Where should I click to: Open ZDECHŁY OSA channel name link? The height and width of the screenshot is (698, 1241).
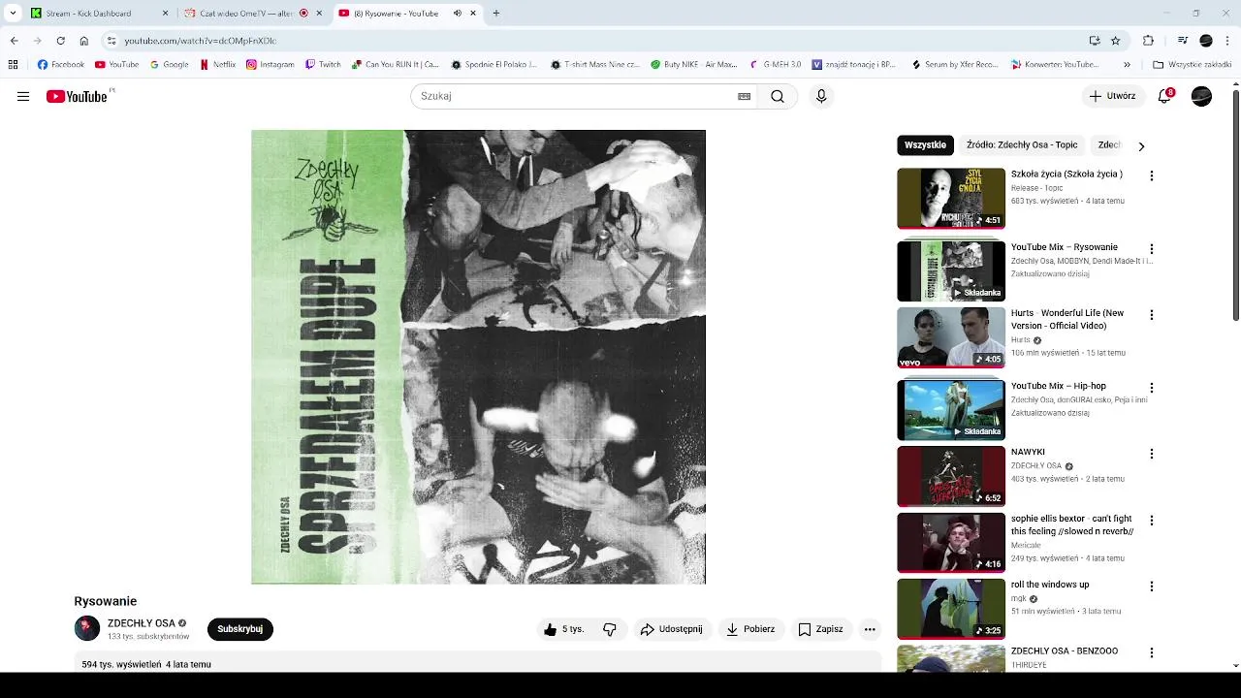[x=142, y=623]
